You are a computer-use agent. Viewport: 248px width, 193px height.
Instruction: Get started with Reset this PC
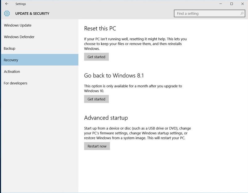pyautogui.click(x=96, y=57)
